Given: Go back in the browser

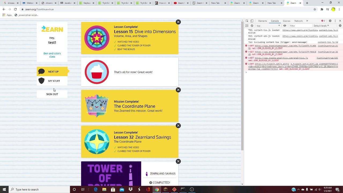Looking at the screenshot, I should pyautogui.click(x=4, y=9).
